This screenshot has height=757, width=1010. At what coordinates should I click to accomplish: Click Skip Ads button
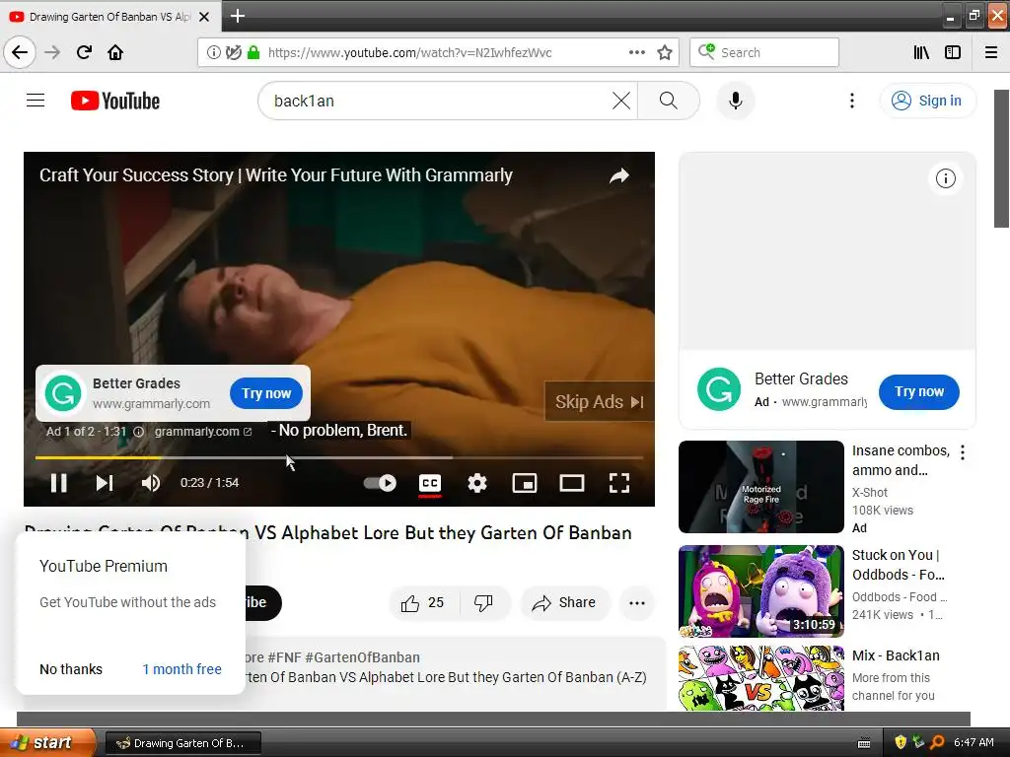coord(599,402)
